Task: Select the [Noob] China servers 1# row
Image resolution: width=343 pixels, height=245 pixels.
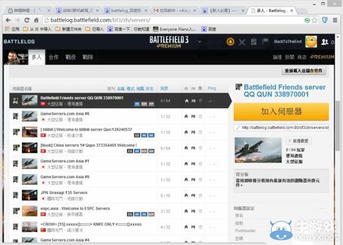Action: click(x=119, y=148)
